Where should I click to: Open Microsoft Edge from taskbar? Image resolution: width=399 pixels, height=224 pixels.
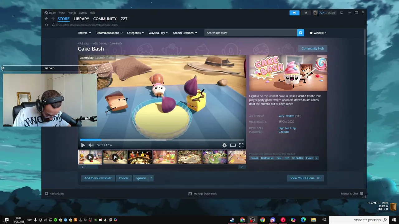[303, 220]
